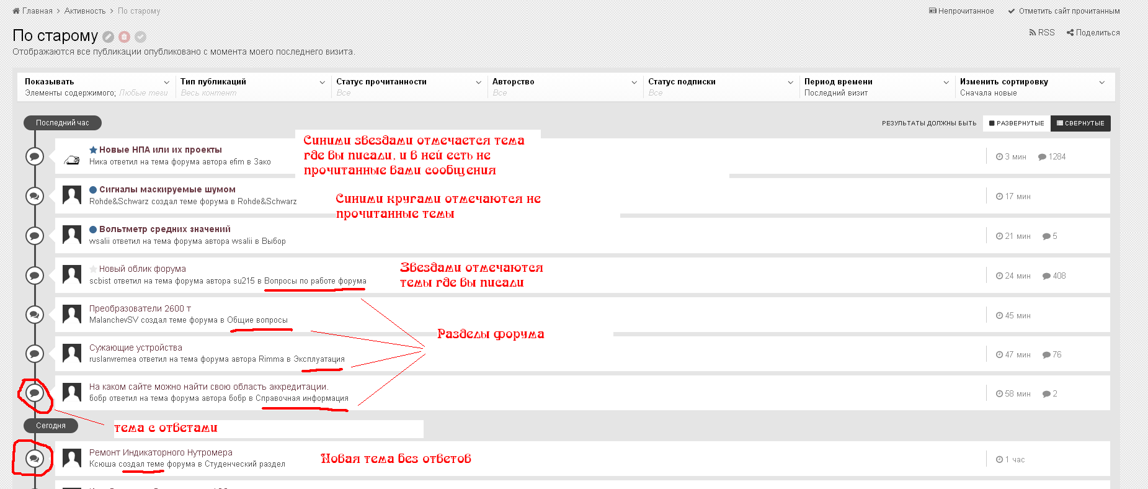Go to 'Активность' in the breadcrumb
The image size is (1148, 489).
85,11
